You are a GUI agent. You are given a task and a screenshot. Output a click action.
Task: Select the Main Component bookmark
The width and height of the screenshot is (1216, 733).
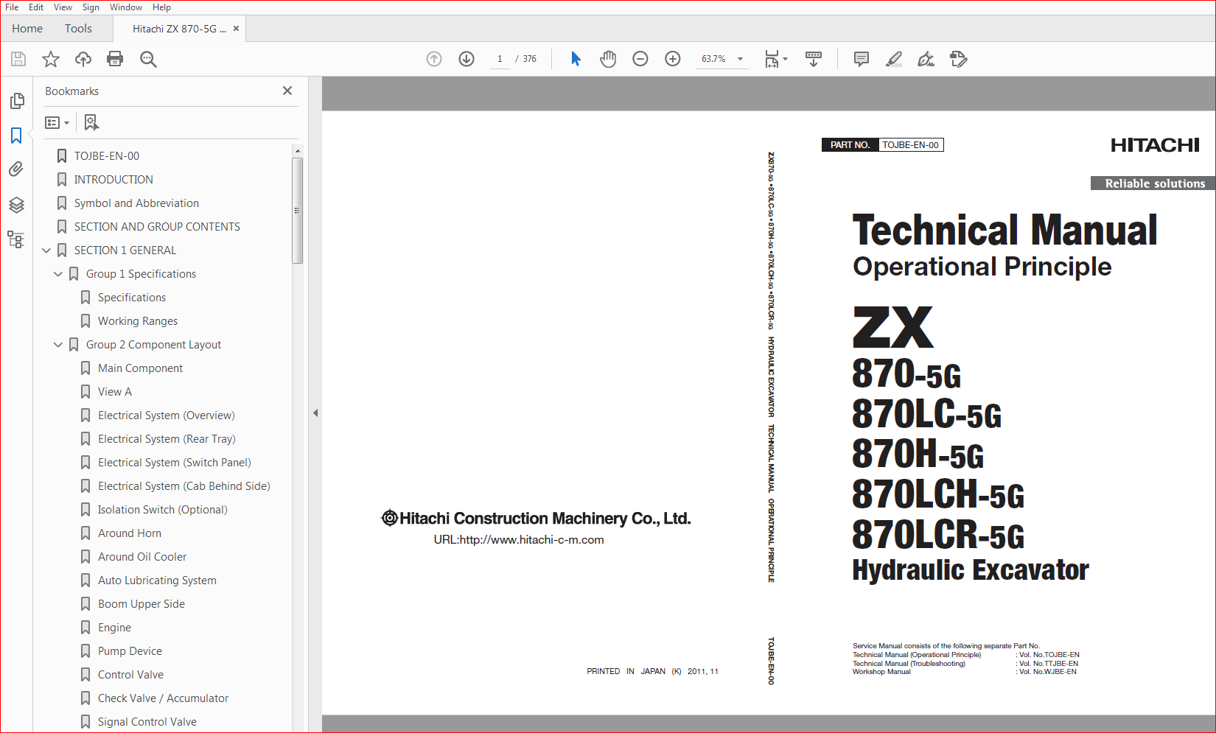[x=140, y=368]
